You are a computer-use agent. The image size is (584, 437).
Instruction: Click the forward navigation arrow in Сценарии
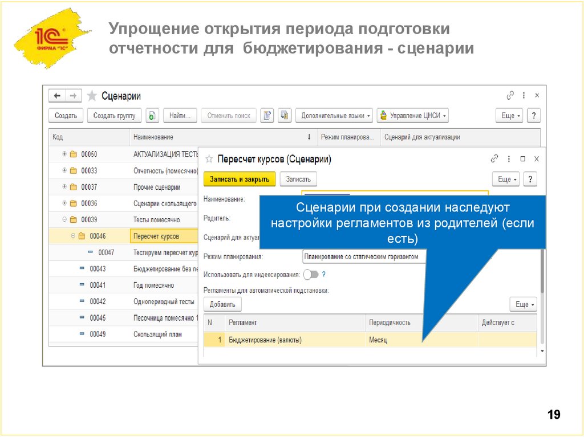tap(74, 96)
